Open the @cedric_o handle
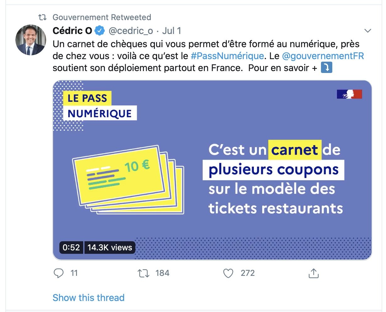386x312 pixels. click(131, 31)
